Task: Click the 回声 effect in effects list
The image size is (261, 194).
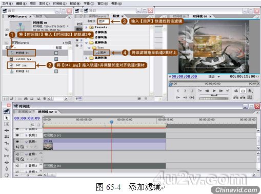Action: [x=102, y=53]
